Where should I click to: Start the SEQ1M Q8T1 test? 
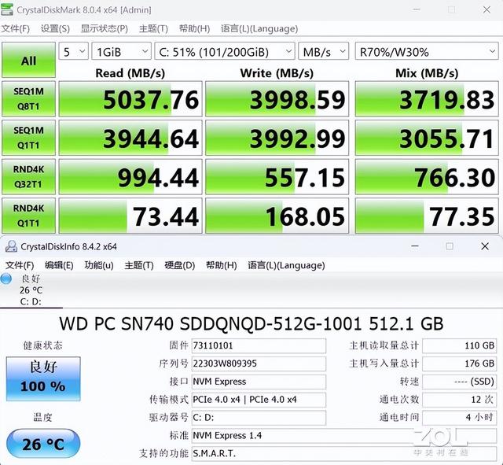pyautogui.click(x=28, y=98)
